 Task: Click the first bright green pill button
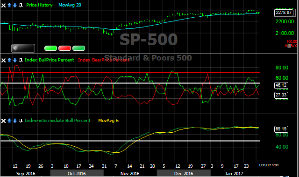click(50, 48)
